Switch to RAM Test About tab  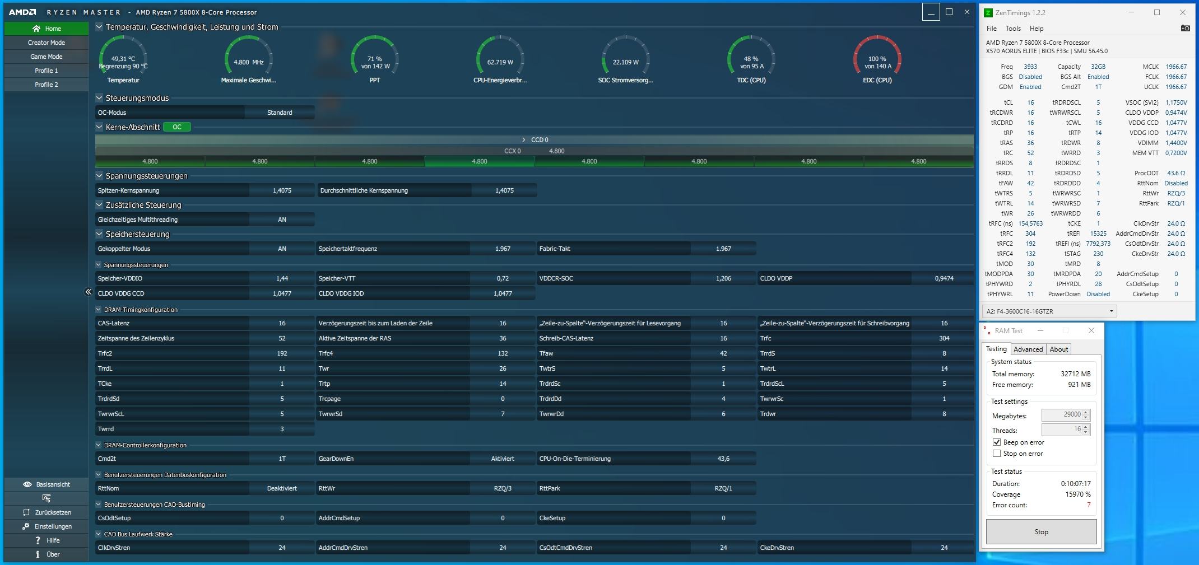click(x=1059, y=349)
